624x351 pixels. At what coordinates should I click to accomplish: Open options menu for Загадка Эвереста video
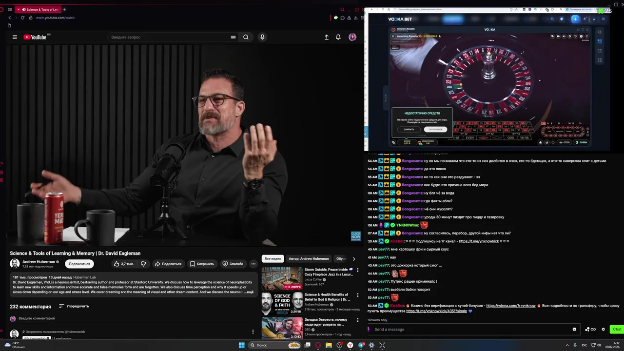[358, 321]
